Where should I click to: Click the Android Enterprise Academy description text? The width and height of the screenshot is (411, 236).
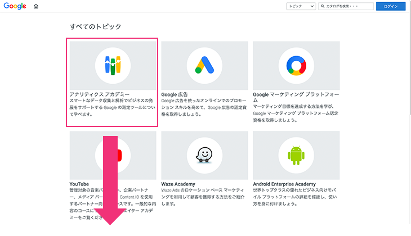(294, 197)
